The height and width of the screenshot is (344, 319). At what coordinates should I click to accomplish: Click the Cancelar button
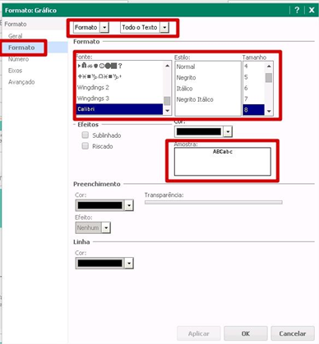293,333
